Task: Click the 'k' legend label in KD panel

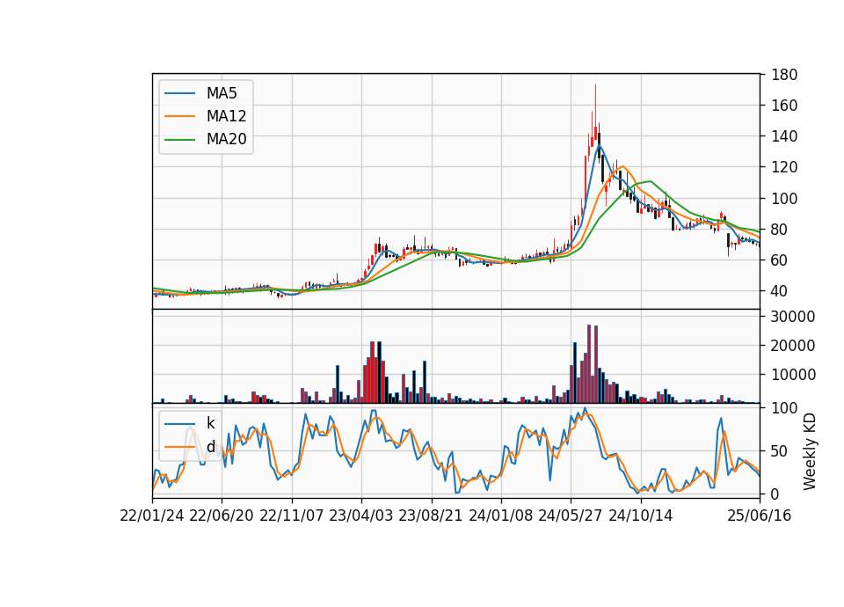Action: (210, 423)
